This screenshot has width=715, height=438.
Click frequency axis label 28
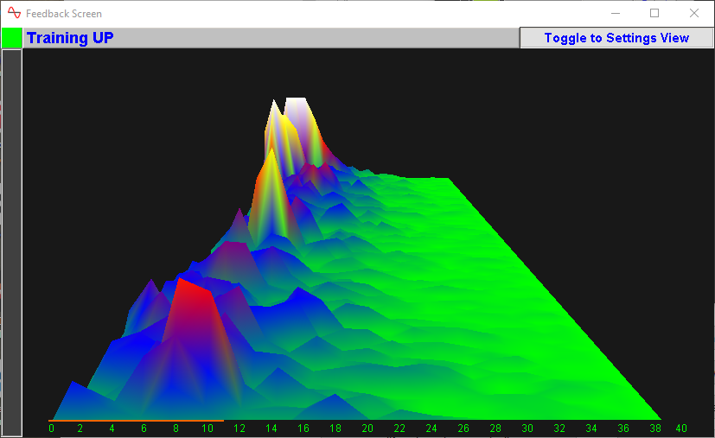coord(495,428)
